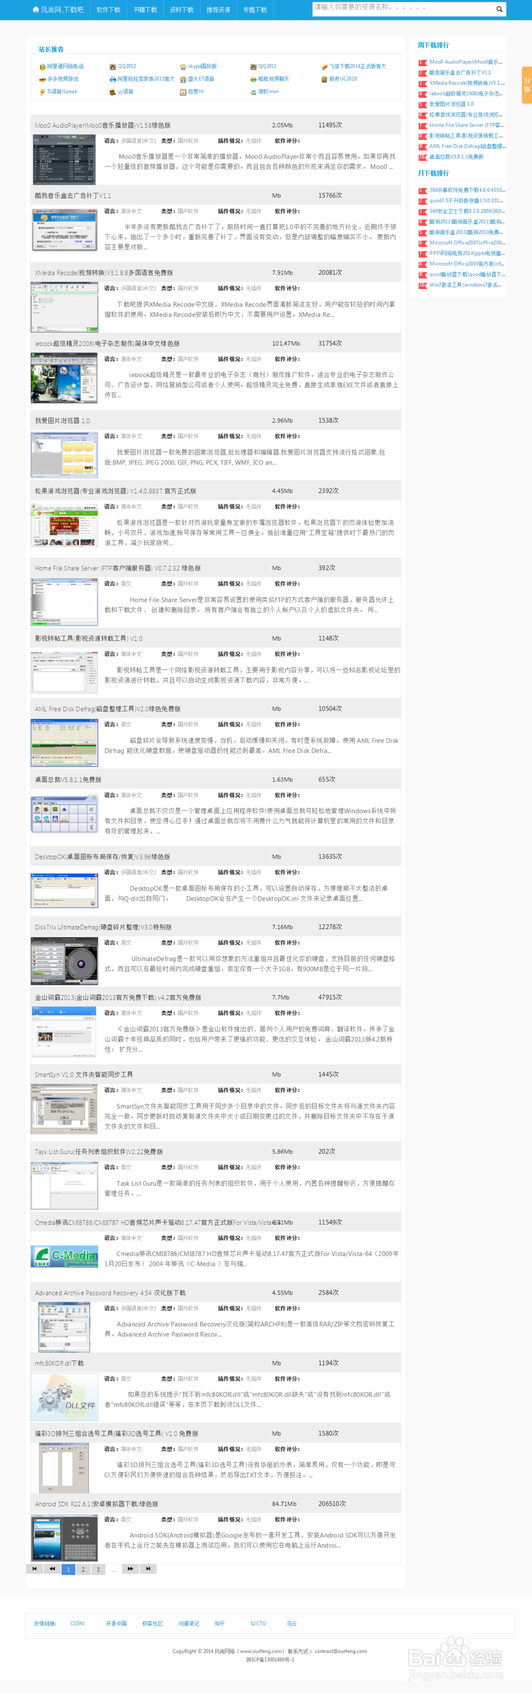Open the 开源中国 friend link
Screen dimensions: 532x1693
tap(117, 1623)
